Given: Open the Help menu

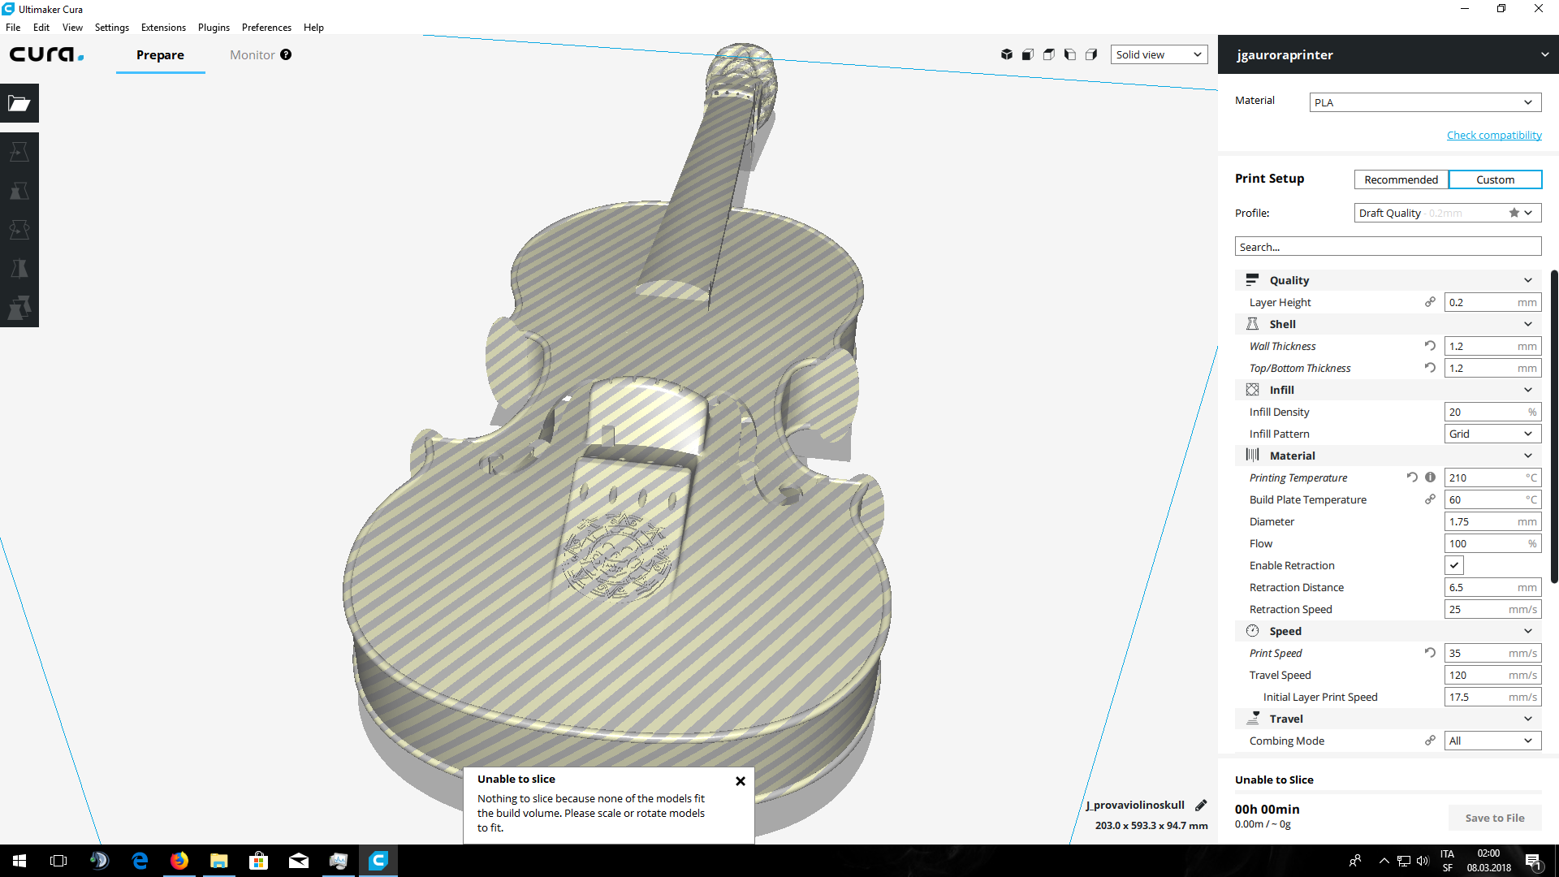Looking at the screenshot, I should tap(313, 27).
